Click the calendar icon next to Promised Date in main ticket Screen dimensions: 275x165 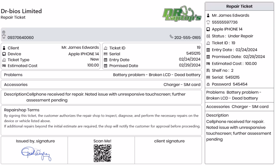point(105,66)
